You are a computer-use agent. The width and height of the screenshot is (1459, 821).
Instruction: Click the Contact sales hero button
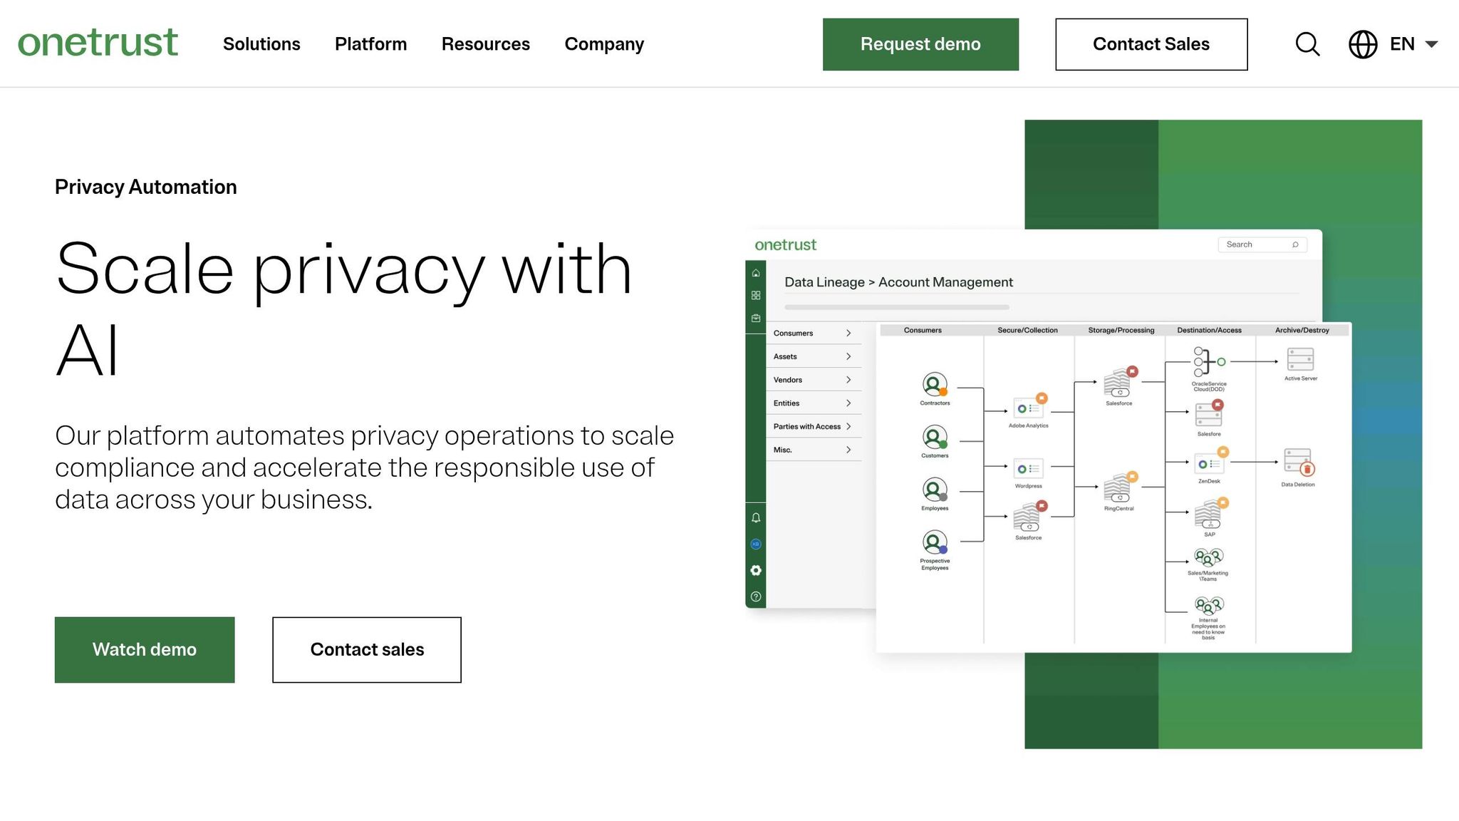(367, 649)
